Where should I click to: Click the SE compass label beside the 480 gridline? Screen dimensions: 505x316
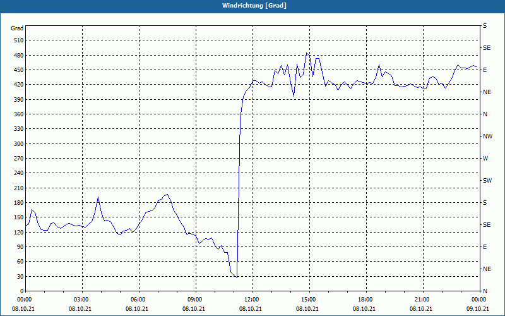pyautogui.click(x=487, y=48)
